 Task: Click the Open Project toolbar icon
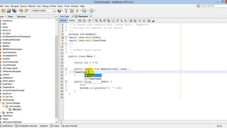click(x=9, y=11)
